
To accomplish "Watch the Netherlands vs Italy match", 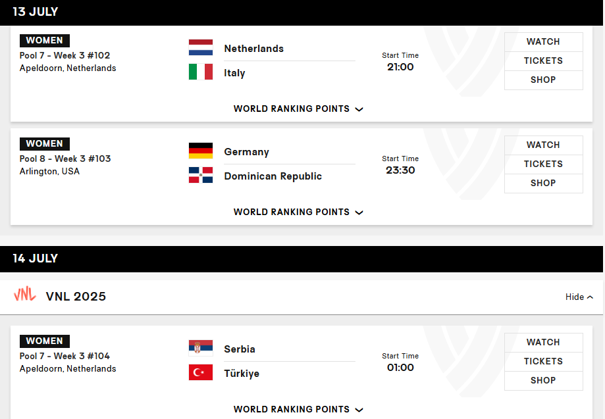I will click(x=543, y=41).
